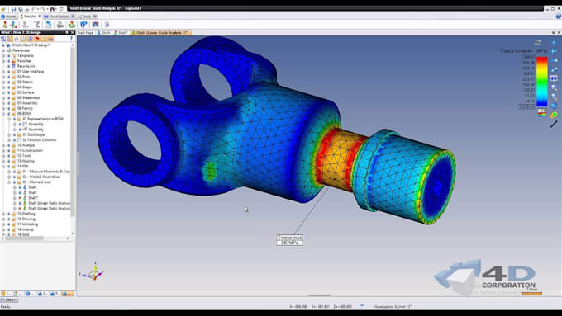562x316 pixels.
Task: Collapse the 09-BOM folder
Action: coord(4,113)
